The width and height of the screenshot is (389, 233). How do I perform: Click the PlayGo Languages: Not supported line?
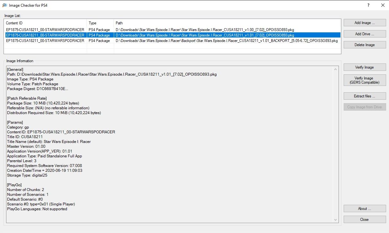click(x=37, y=209)
